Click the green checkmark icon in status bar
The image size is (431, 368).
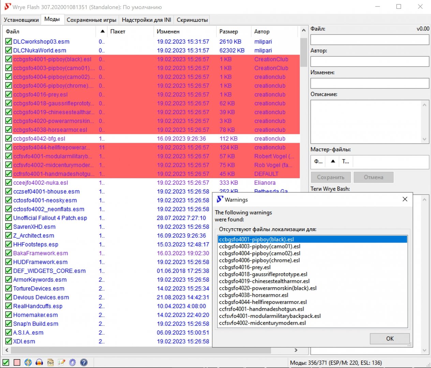(x=6, y=363)
